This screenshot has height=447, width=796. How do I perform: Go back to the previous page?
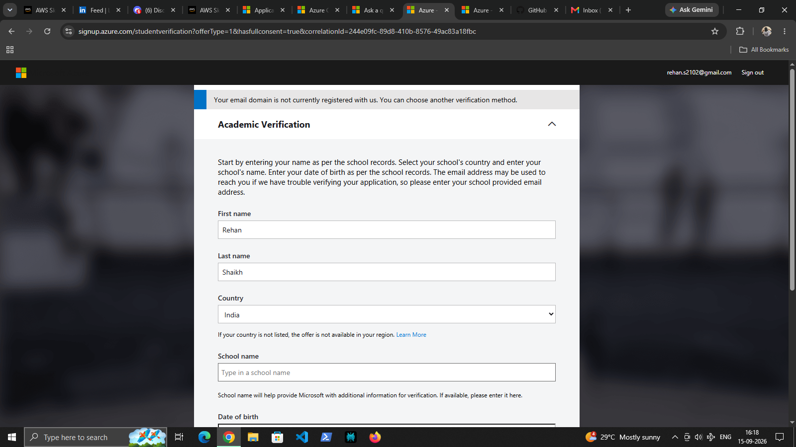click(x=11, y=31)
